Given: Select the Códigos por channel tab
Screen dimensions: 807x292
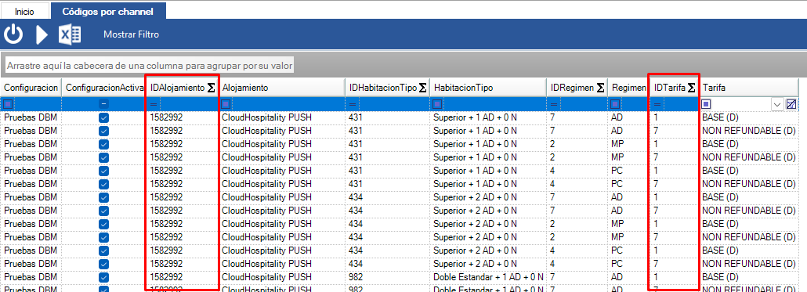Looking at the screenshot, I should pos(107,11).
